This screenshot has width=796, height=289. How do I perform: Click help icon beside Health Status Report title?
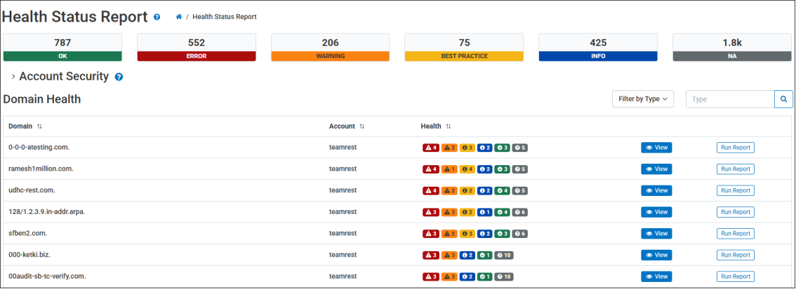click(157, 16)
